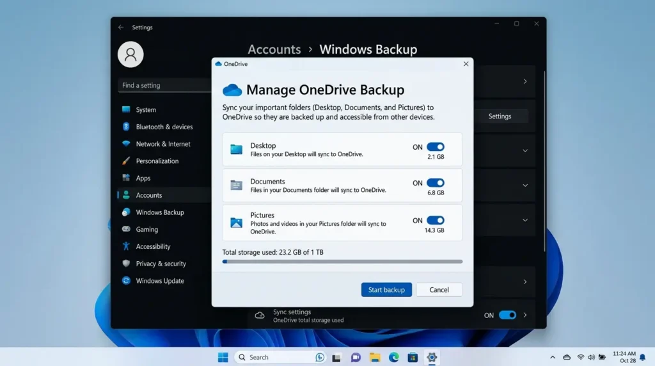Open notifications bell icon
The image size is (655, 366).
coord(642,357)
